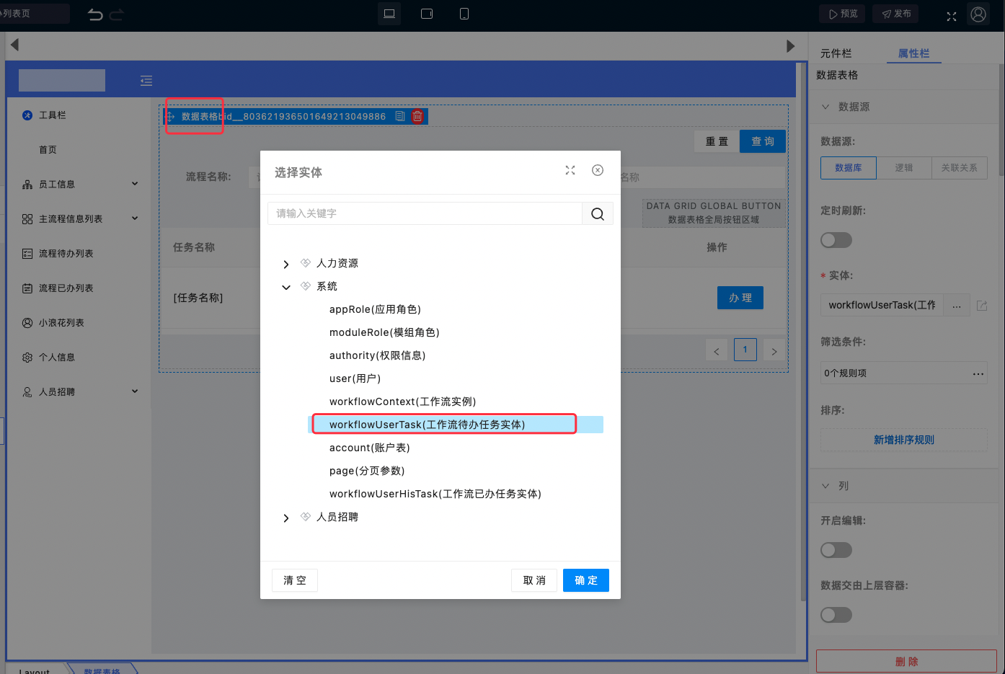This screenshot has width=1005, height=674.
Task: Click the 办理 button in table row
Action: [x=740, y=298]
